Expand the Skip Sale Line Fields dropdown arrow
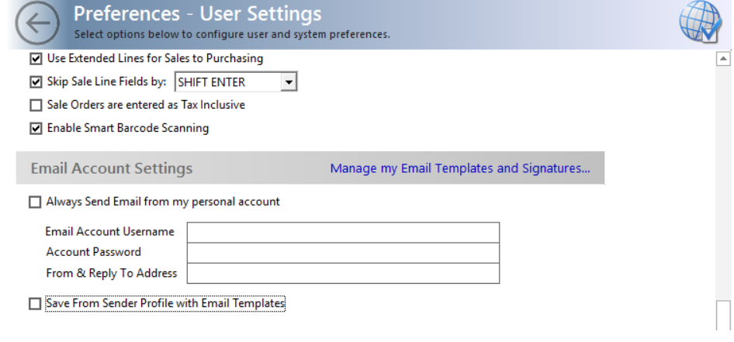The width and height of the screenshot is (734, 342). [x=289, y=82]
